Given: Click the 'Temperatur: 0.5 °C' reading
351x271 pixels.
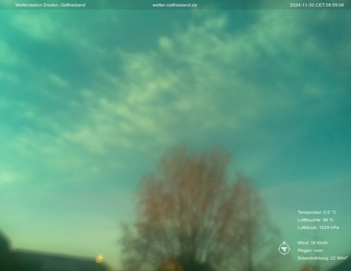Looking at the screenshot, I should pyautogui.click(x=317, y=212).
